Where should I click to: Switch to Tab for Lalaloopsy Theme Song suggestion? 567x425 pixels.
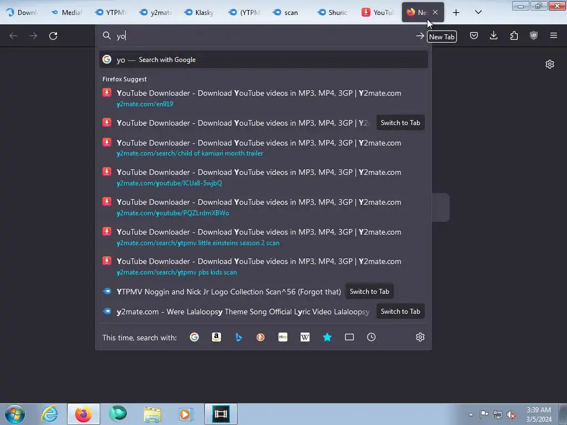(400, 311)
